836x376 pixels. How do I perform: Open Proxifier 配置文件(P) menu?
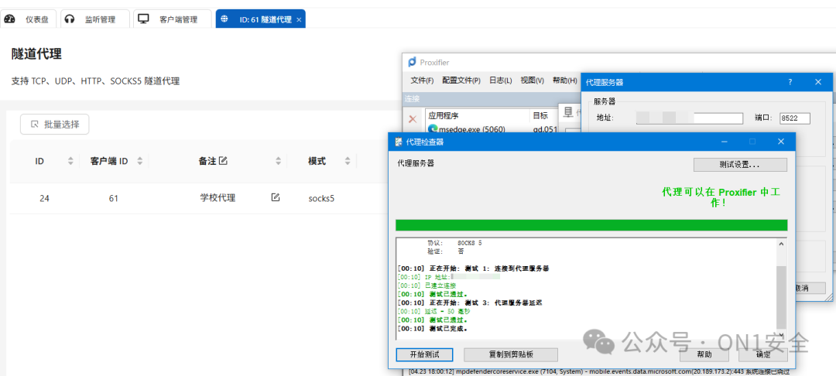pyautogui.click(x=461, y=80)
